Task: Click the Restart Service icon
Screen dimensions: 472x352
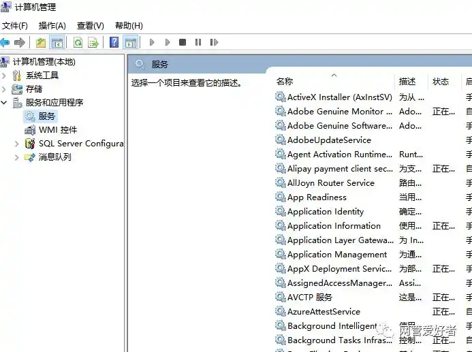Action: pos(214,42)
